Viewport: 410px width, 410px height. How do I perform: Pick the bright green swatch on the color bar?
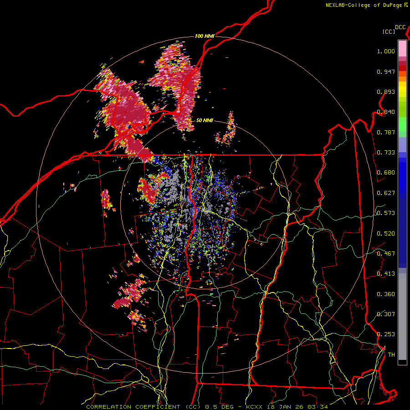click(402, 124)
